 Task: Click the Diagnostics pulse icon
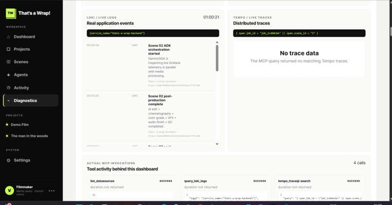(8, 101)
